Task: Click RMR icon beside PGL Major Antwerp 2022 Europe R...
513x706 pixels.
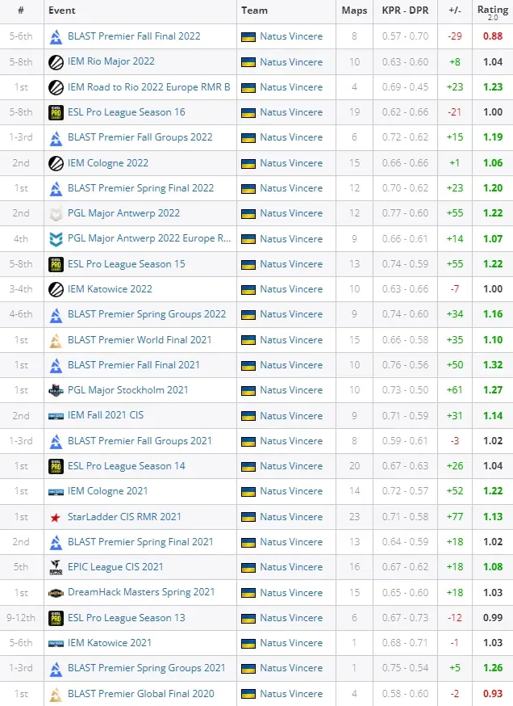Action: (x=56, y=239)
